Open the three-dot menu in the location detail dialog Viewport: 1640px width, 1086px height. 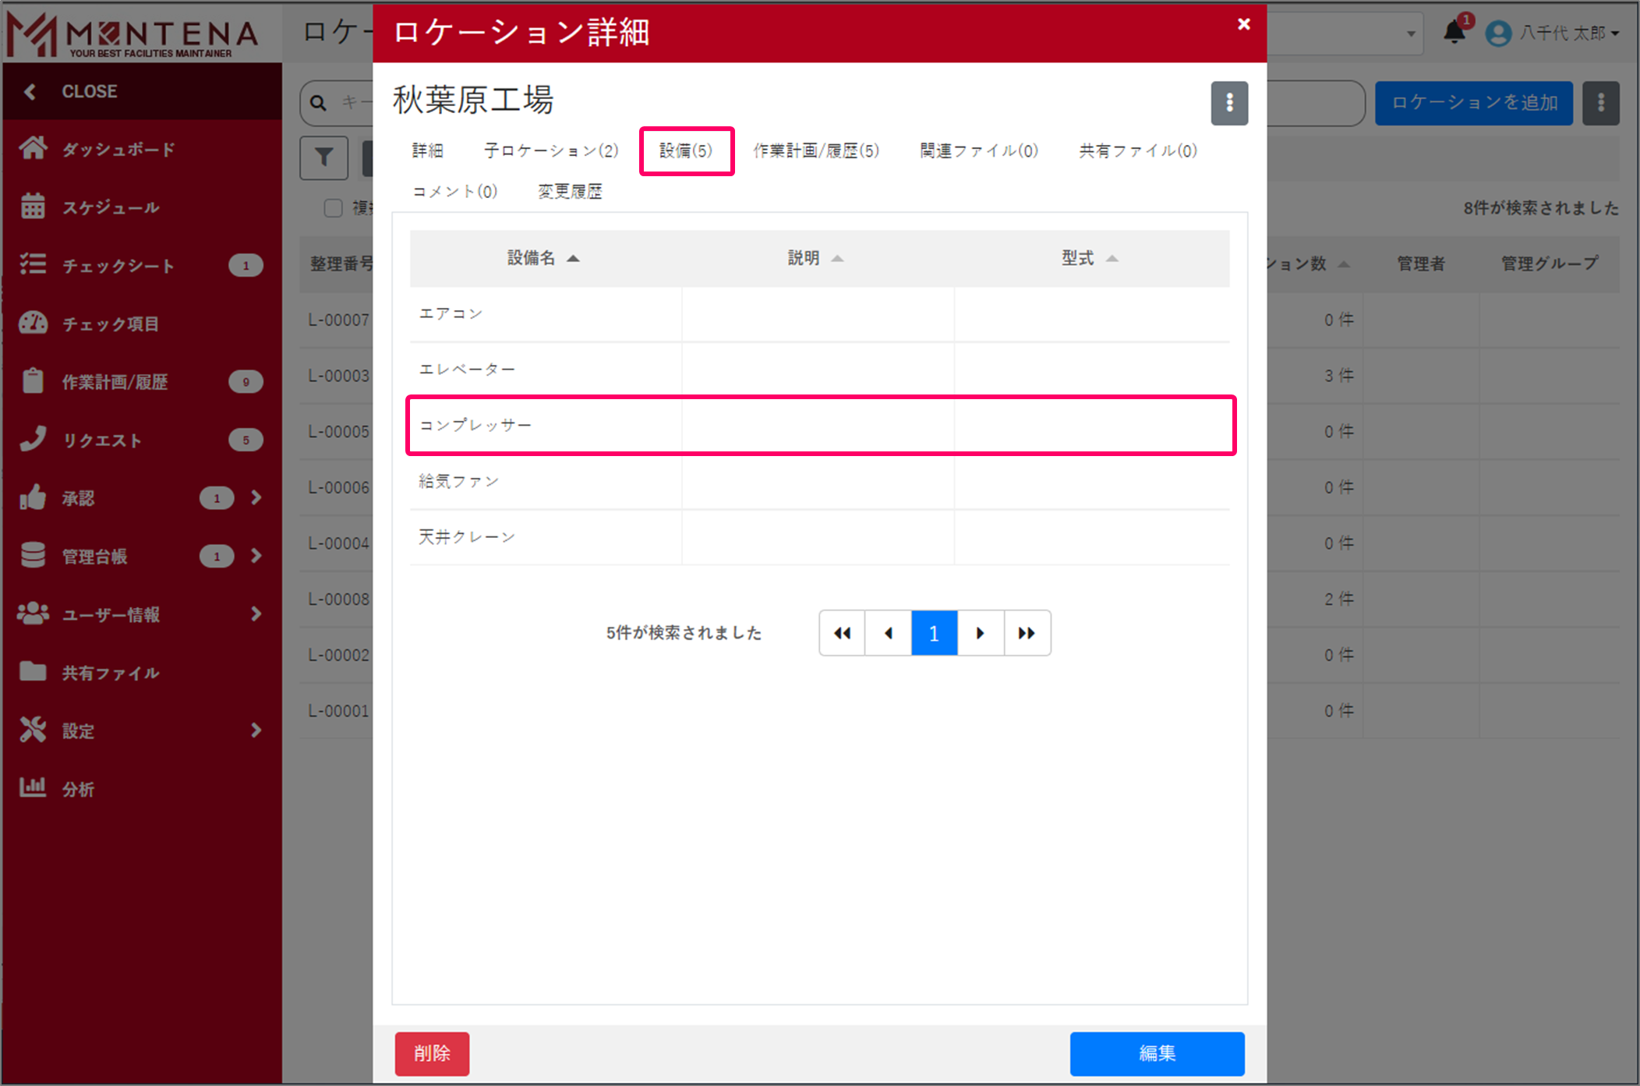pyautogui.click(x=1228, y=103)
